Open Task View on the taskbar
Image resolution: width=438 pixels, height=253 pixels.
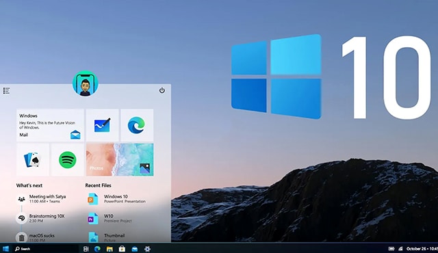click(86, 249)
